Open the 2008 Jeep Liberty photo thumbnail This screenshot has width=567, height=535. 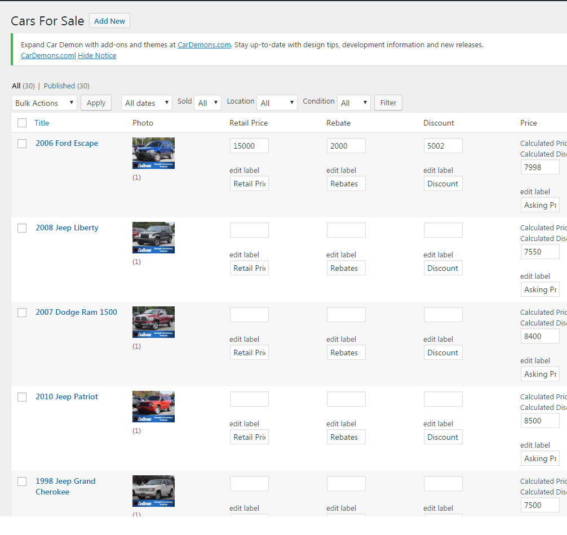153,237
